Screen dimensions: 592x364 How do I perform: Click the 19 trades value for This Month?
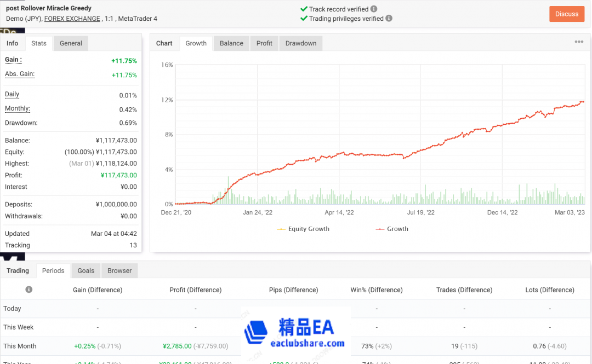(x=454, y=346)
